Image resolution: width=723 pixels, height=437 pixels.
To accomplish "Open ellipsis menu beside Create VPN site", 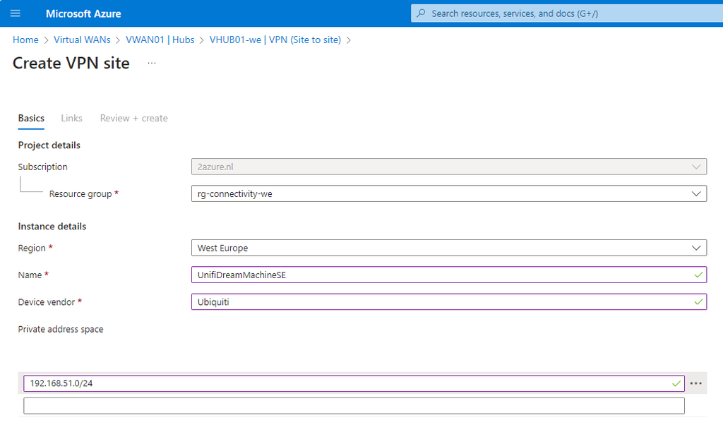I will [x=152, y=63].
